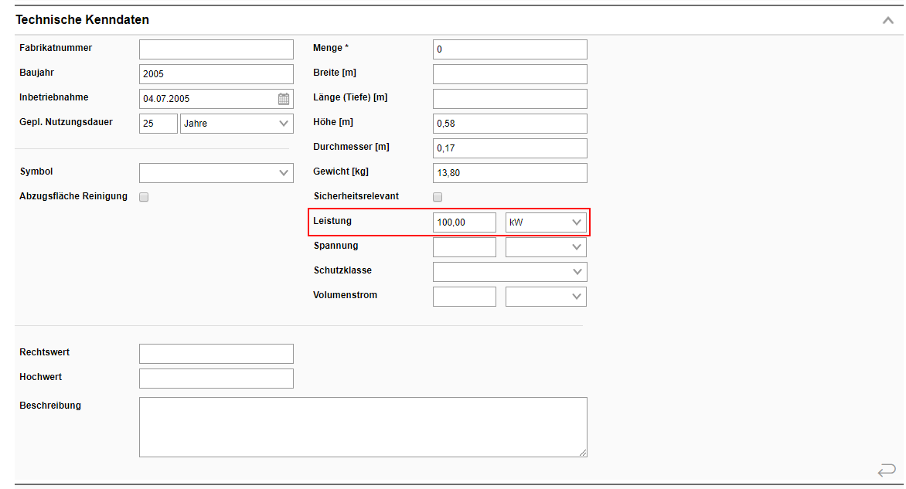Tick the Sicherheitsrelevant checkbox
Screen dimensions: 906x489
(438, 197)
